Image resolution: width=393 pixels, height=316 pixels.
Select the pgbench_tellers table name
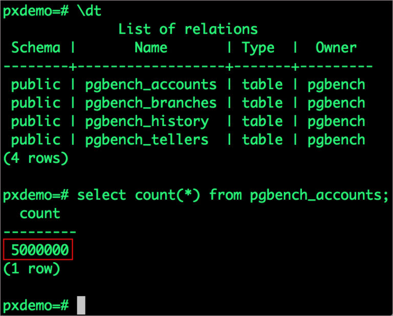(x=147, y=140)
